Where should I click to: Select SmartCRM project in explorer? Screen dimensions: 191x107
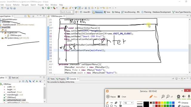coord(6,27)
